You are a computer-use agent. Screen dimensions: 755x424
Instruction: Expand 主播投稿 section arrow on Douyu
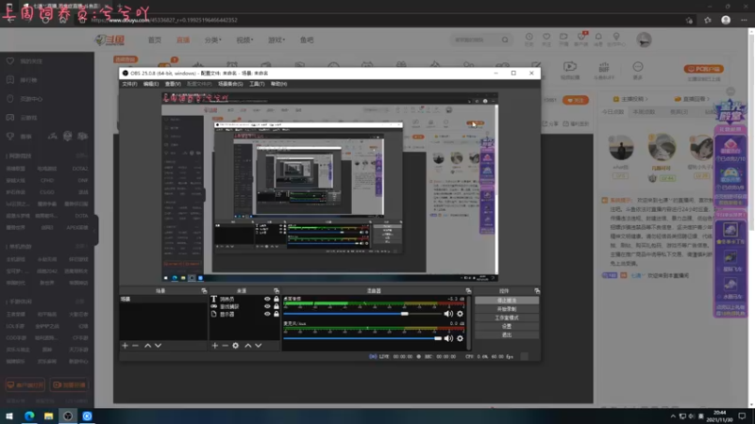click(646, 99)
